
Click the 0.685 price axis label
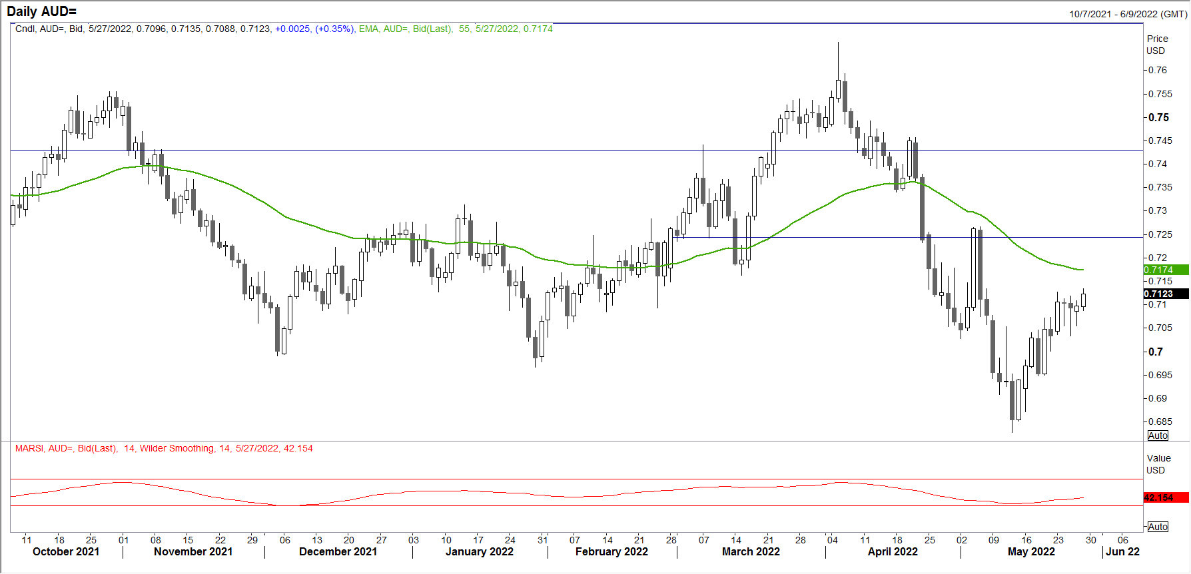pos(1160,422)
